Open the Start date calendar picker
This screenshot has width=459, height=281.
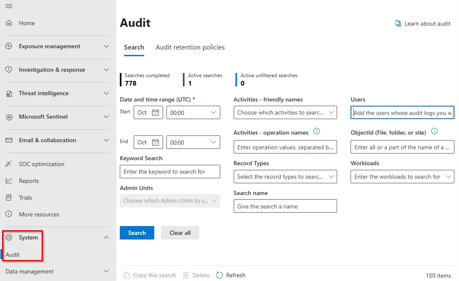coord(155,112)
